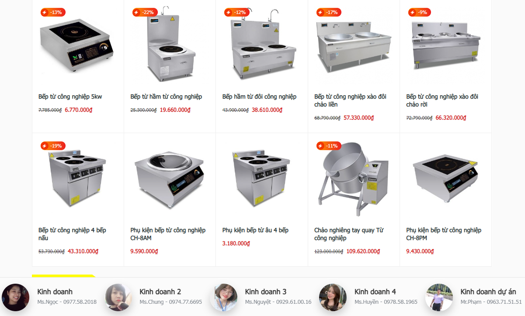Contact Kinh doanh 4 Ms.Huyền

pyautogui.click(x=369, y=297)
